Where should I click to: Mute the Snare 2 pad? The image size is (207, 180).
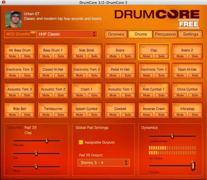pyautogui.click(x=180, y=56)
